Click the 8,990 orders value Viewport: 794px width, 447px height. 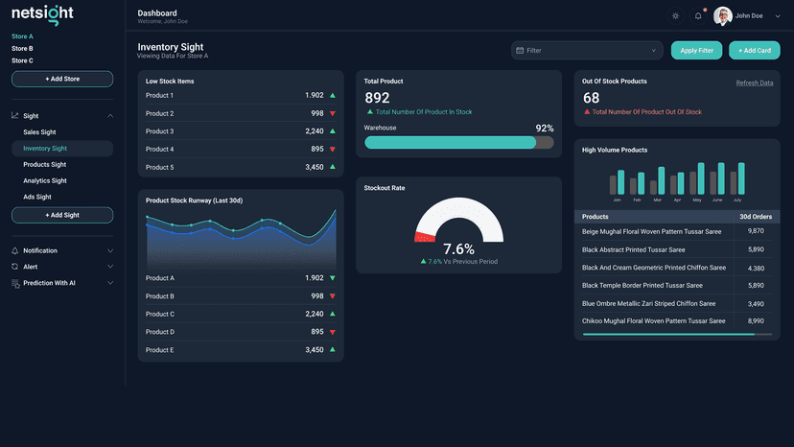pyautogui.click(x=756, y=320)
